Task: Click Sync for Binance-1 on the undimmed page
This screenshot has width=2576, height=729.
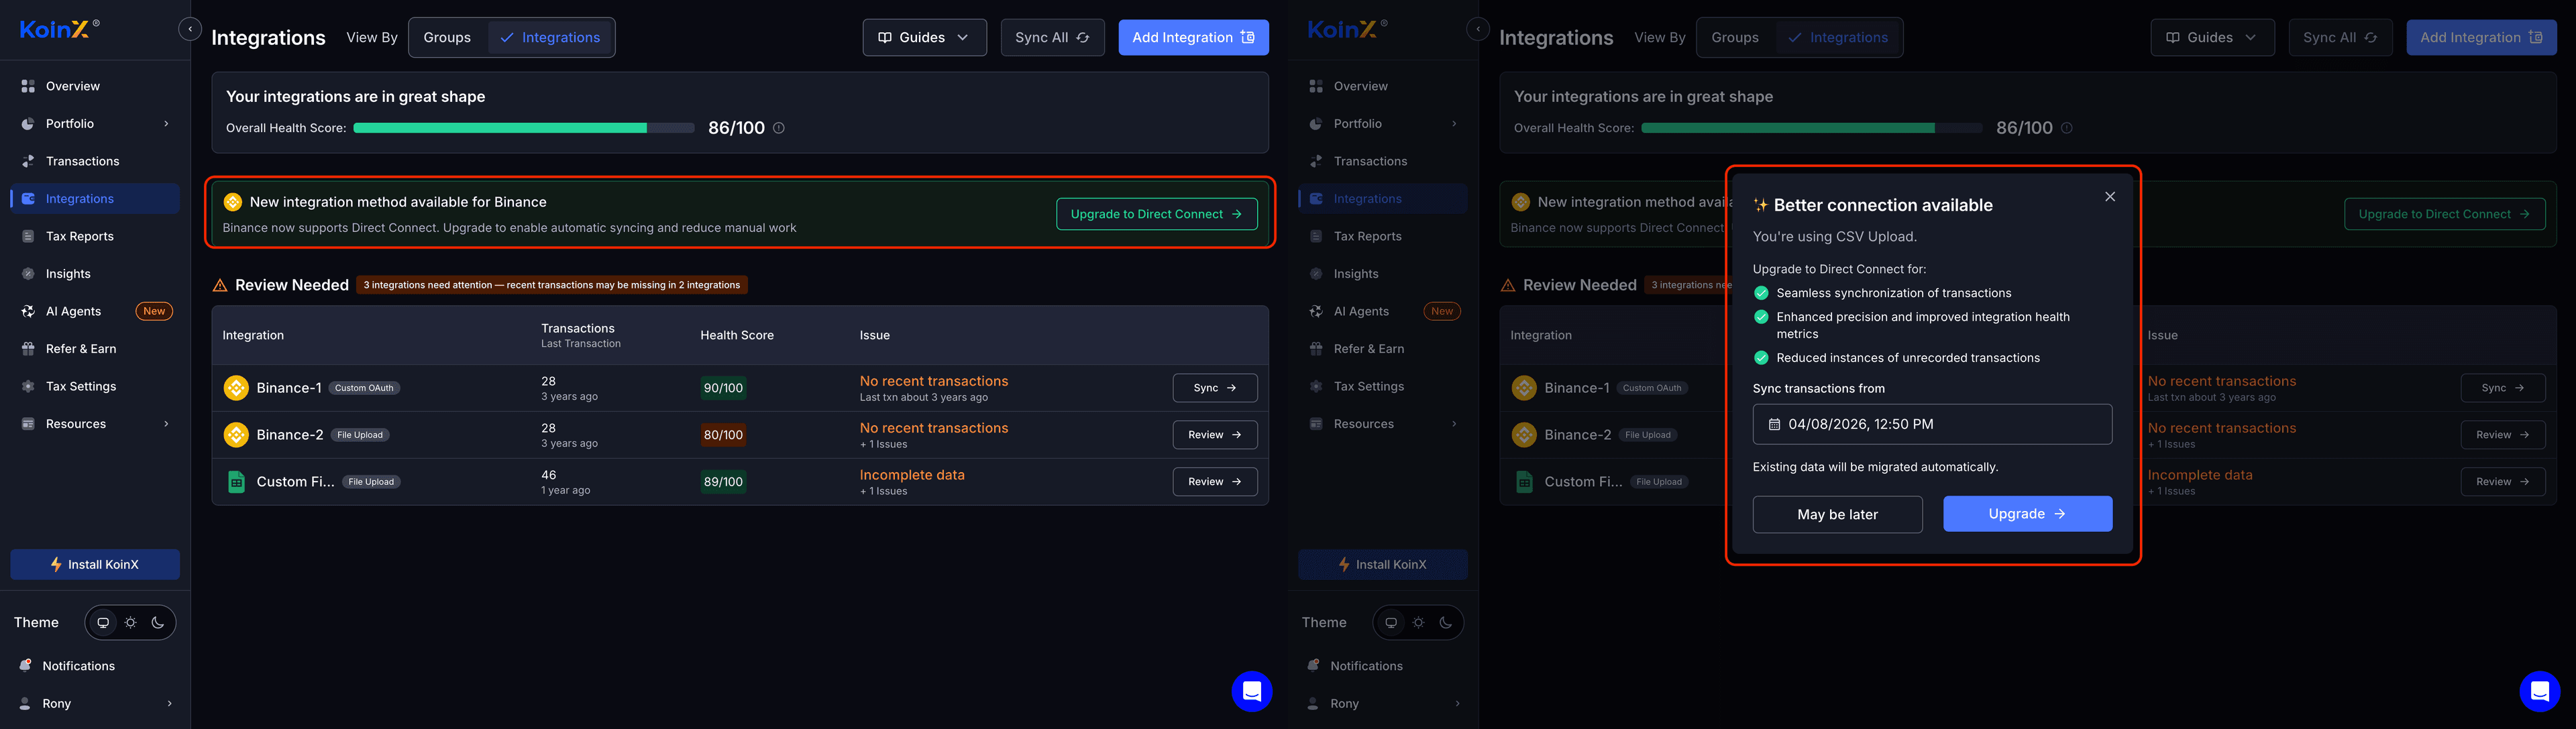Action: coord(1215,388)
